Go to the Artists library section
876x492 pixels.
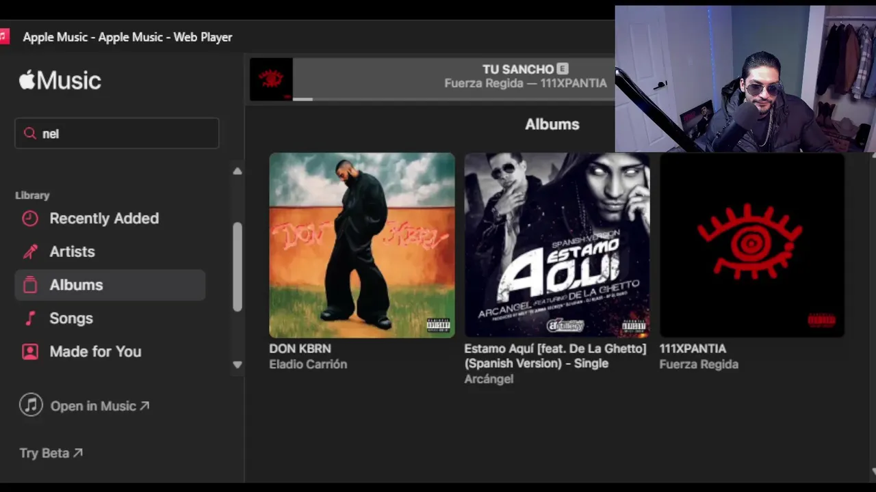(109, 252)
